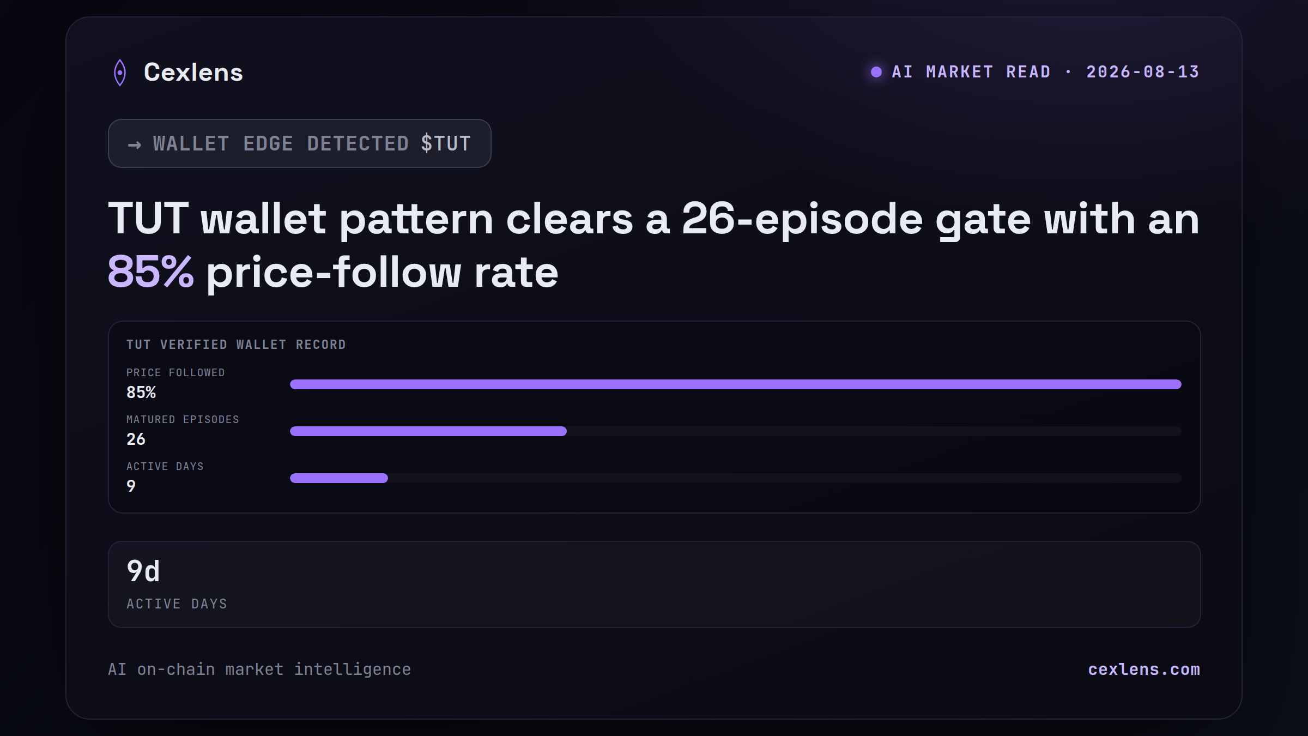Screen dimensions: 1308x736
Task: Click the arrow icon in the wallet edge badge
Action: 135,144
